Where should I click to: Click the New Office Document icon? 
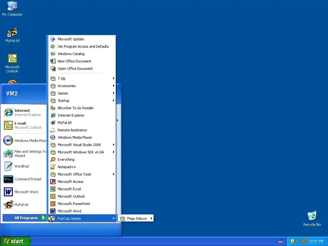pos(53,61)
